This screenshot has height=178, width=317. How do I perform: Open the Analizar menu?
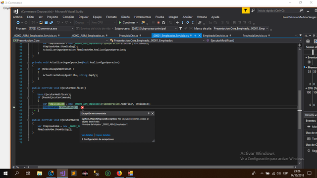pos(187,17)
